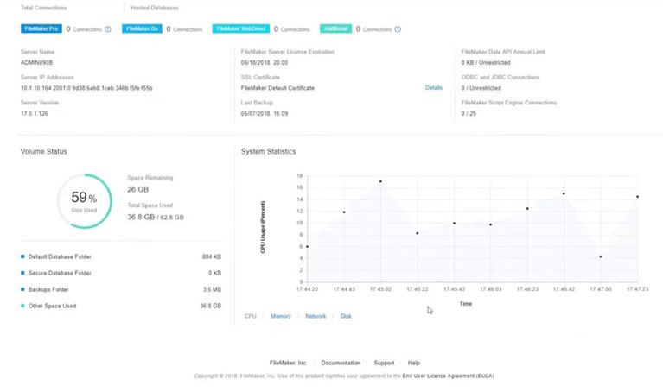Click the 17:45:42 time axis label
Image resolution: width=663 pixels, height=392 pixels.
[x=454, y=289]
